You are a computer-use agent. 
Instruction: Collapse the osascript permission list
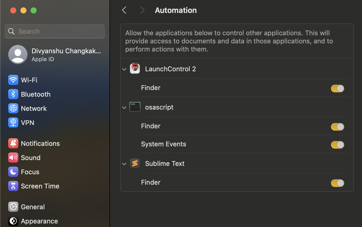click(x=124, y=108)
